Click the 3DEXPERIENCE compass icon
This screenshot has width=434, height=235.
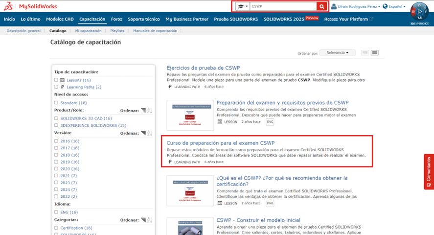pos(419,12)
